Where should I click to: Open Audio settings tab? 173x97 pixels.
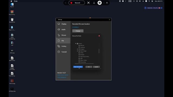click(x=63, y=29)
